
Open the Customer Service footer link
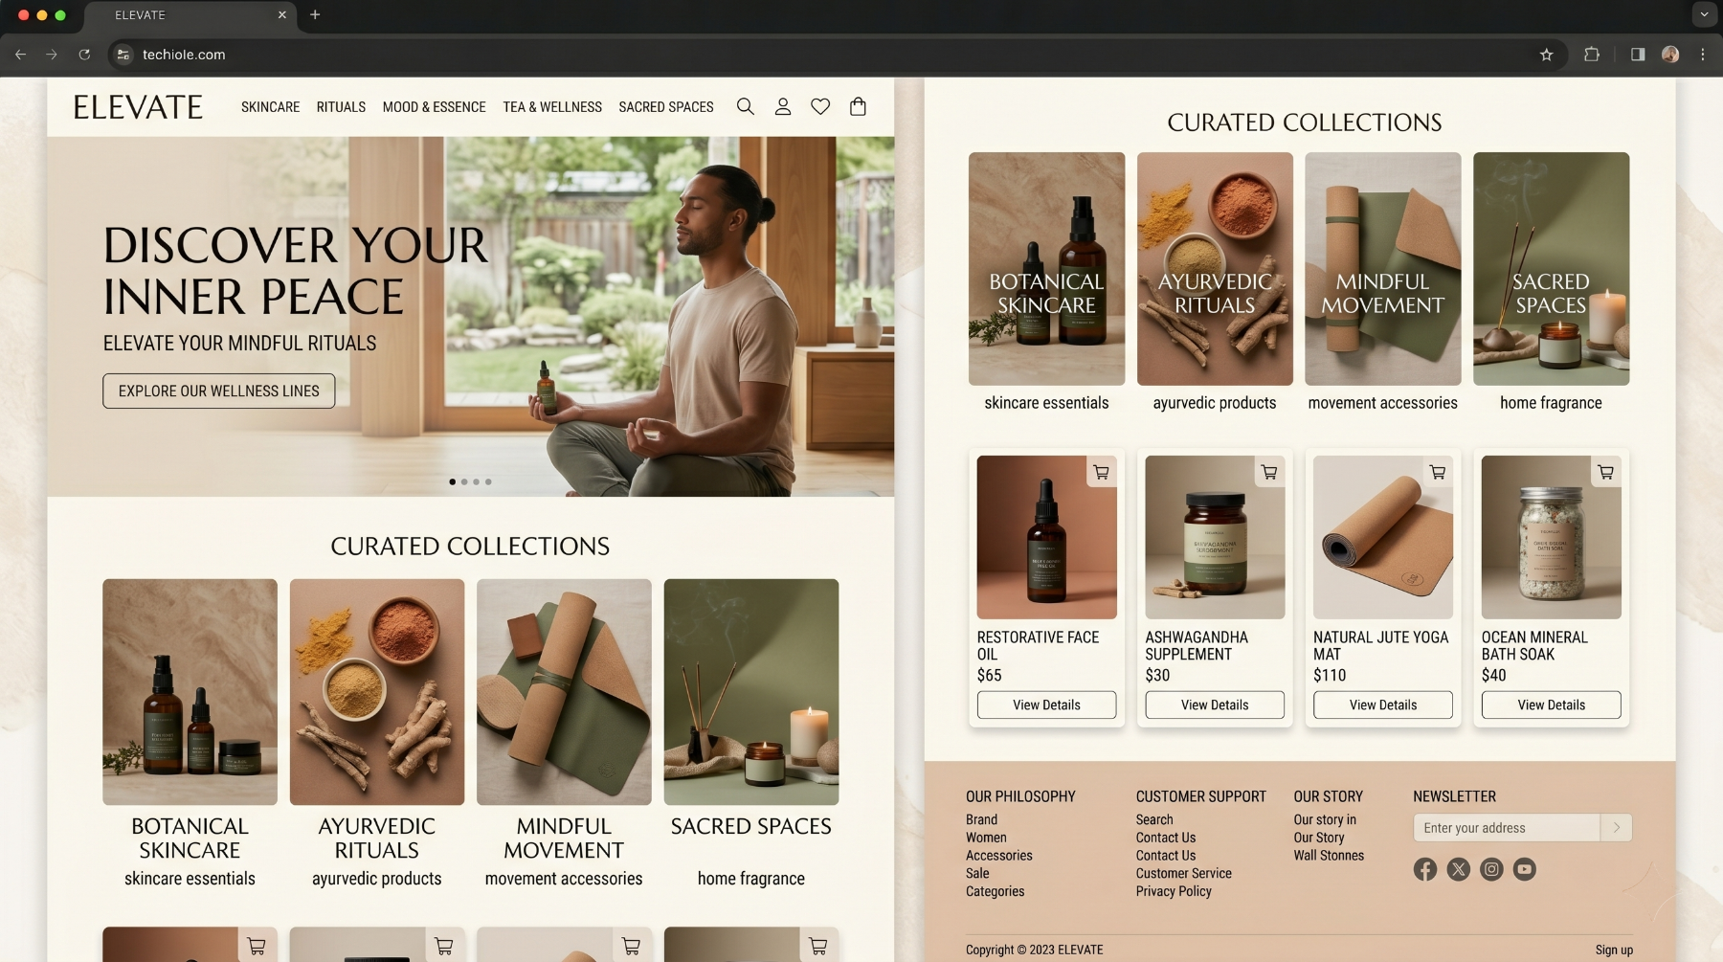click(1183, 873)
